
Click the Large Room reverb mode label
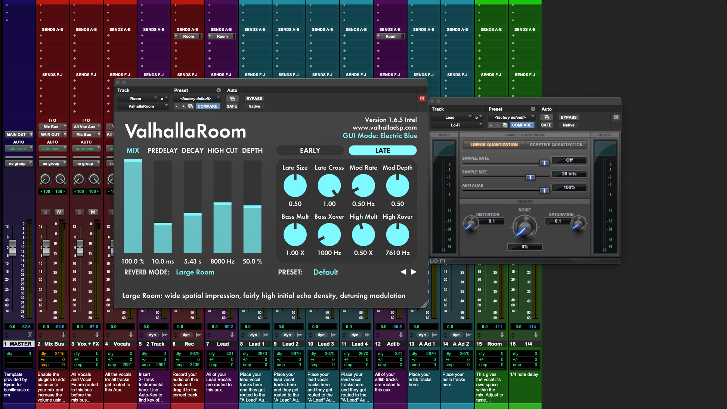coord(195,272)
